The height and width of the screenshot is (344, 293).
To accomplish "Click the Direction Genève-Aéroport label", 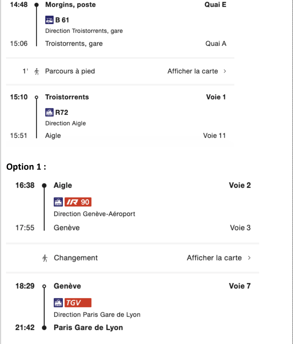I will pyautogui.click(x=95, y=214).
